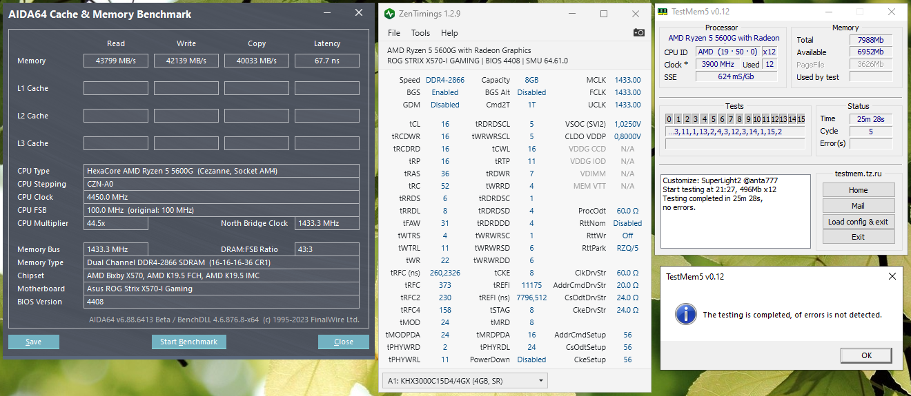Click the Memory Latency value 67.7 ns
The height and width of the screenshot is (396, 911).
pos(327,61)
